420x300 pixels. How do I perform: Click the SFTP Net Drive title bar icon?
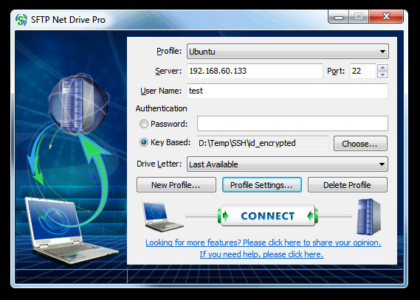(x=21, y=19)
